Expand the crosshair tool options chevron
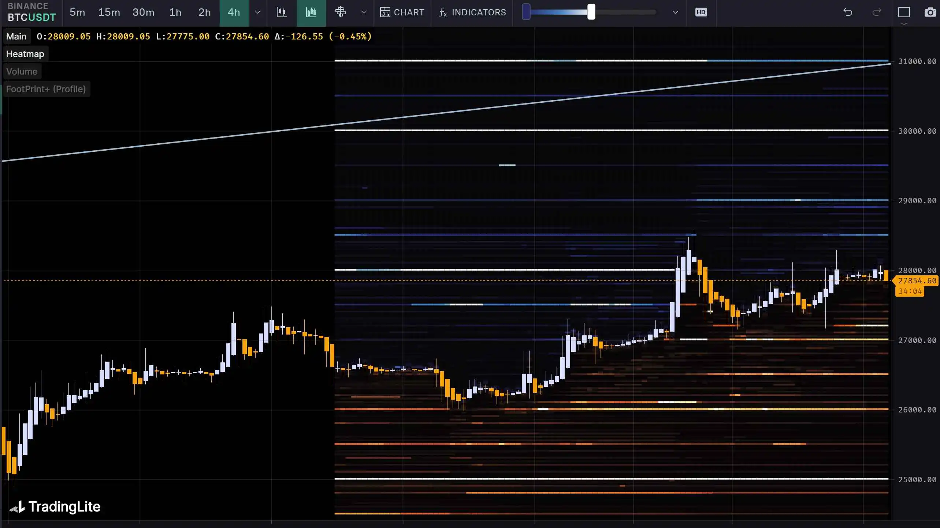 [x=364, y=12]
